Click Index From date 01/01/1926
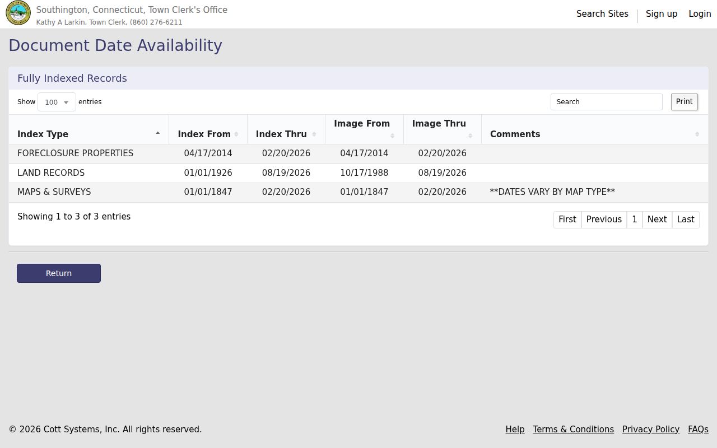 pyautogui.click(x=208, y=173)
